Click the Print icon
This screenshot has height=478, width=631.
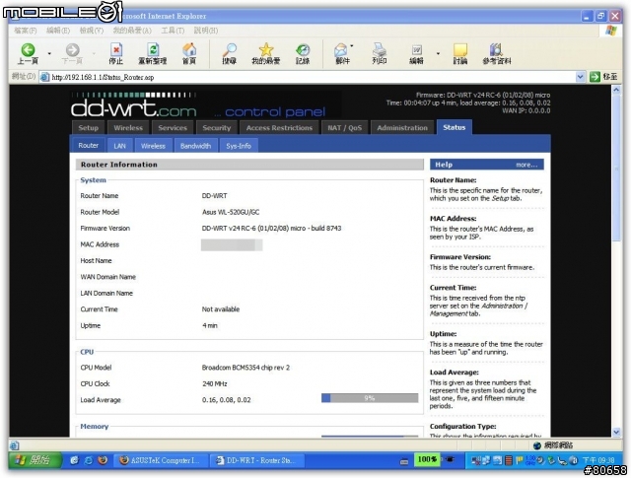pyautogui.click(x=379, y=50)
